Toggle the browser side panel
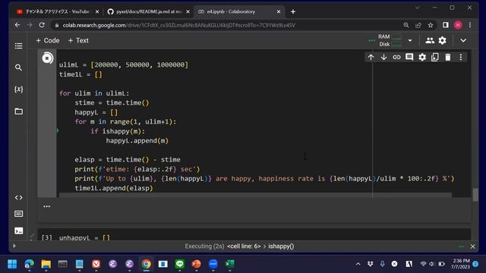Viewport: 486px width, 273px height. click(x=446, y=25)
